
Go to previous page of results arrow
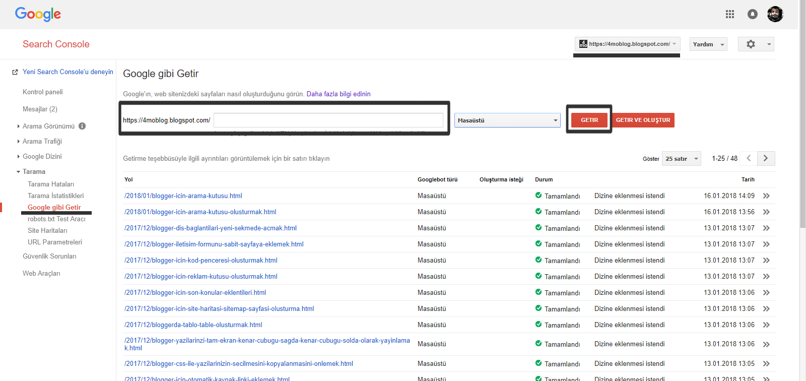(749, 158)
